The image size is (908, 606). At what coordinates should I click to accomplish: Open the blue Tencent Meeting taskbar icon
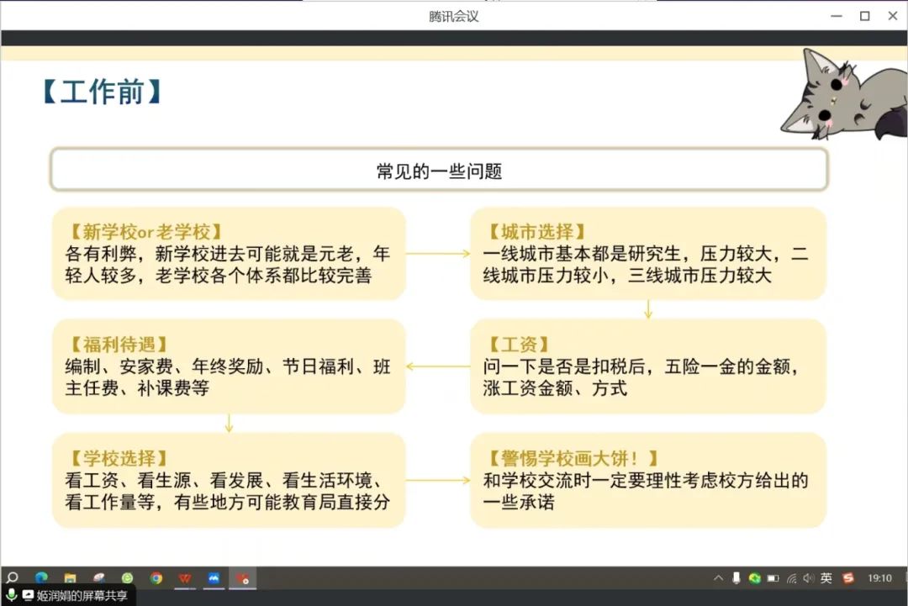tap(214, 578)
